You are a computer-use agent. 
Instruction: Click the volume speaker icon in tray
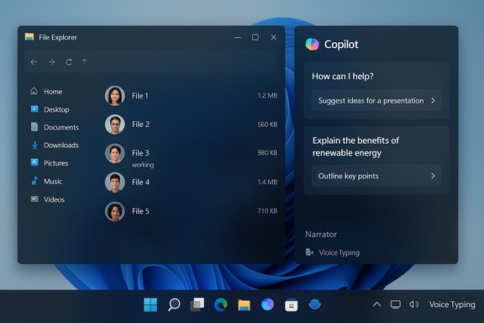(413, 304)
